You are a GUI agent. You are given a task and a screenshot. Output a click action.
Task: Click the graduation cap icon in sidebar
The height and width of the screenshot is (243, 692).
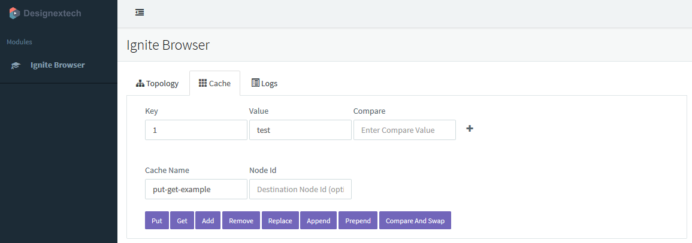(x=16, y=65)
